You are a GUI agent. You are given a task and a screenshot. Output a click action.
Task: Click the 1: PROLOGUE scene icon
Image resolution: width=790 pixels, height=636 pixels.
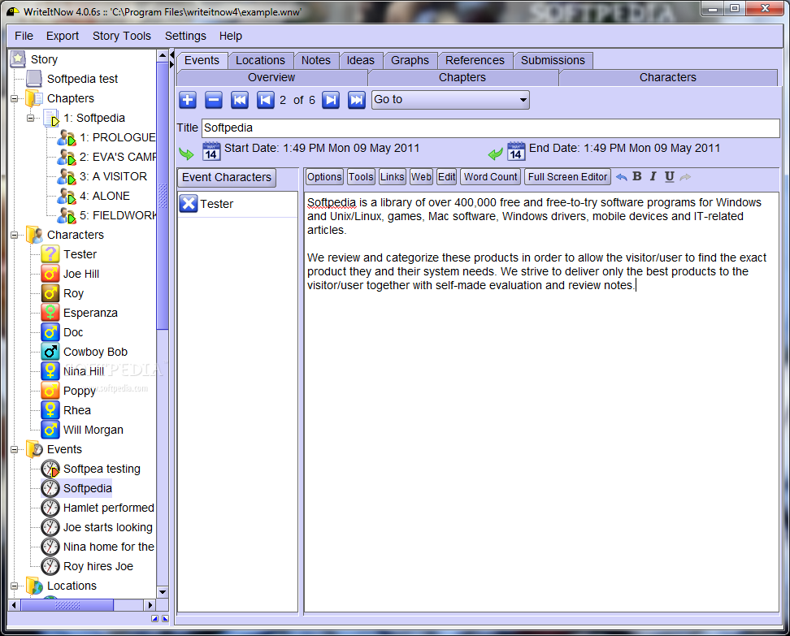(66, 137)
